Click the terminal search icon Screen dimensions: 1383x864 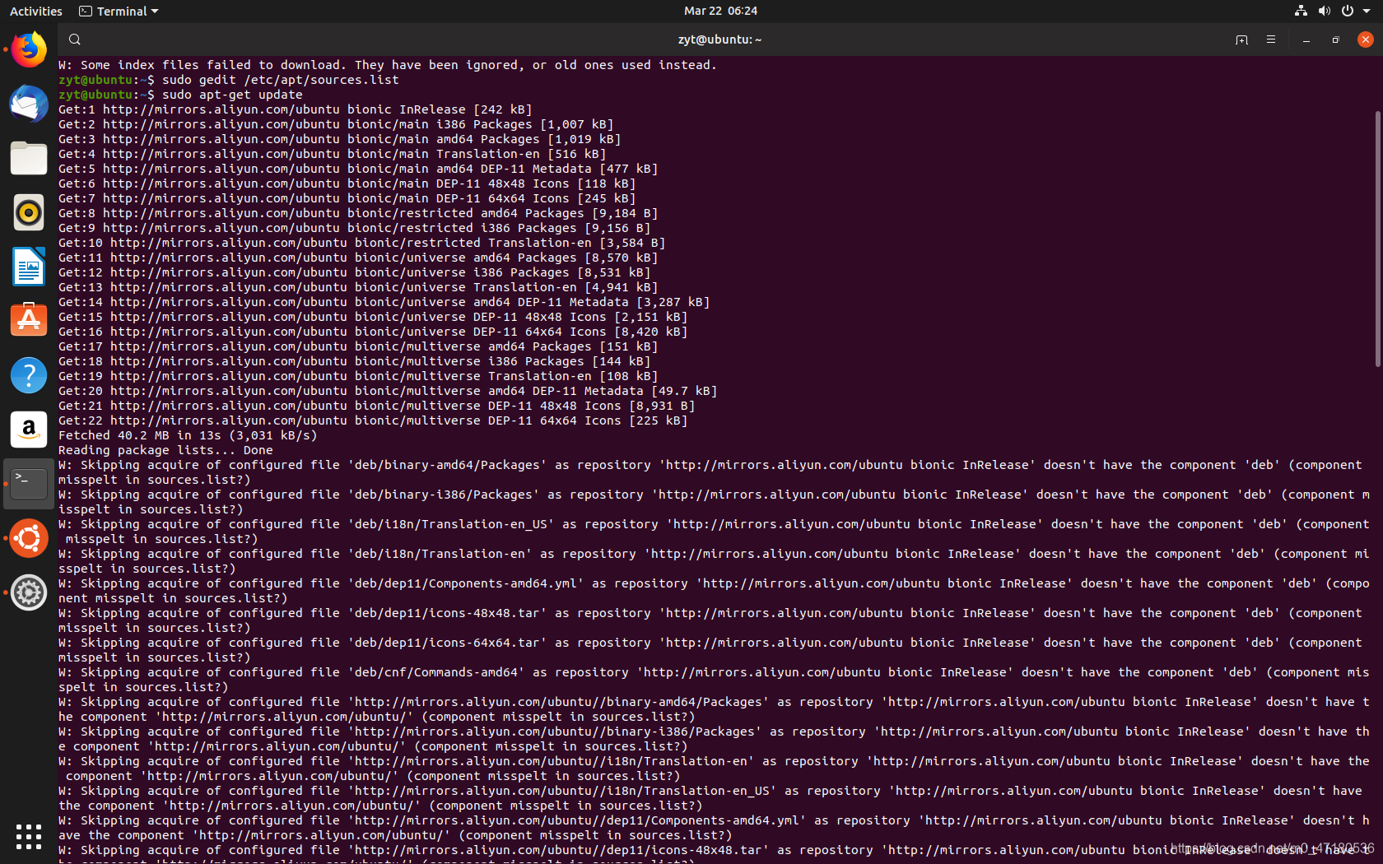pyautogui.click(x=75, y=39)
